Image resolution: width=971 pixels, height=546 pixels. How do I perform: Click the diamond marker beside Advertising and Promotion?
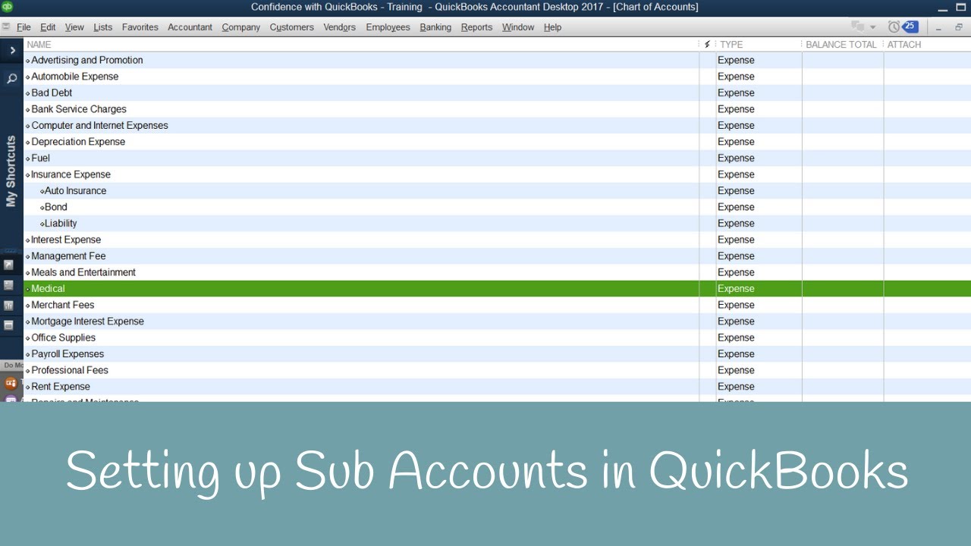(x=28, y=61)
